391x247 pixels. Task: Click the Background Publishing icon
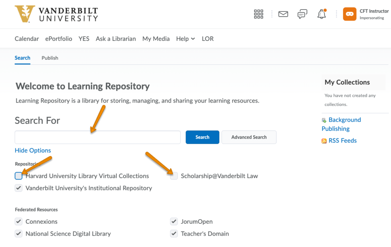coord(324,120)
